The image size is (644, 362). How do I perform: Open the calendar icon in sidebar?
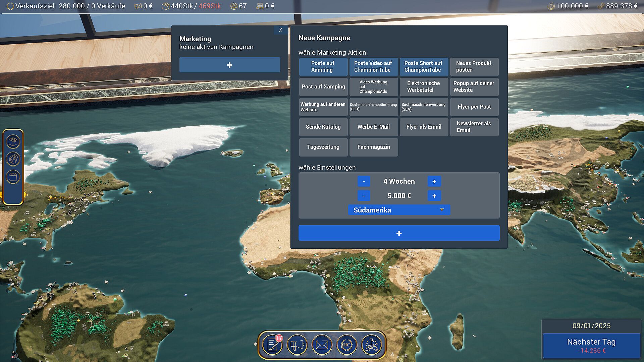pos(13,177)
